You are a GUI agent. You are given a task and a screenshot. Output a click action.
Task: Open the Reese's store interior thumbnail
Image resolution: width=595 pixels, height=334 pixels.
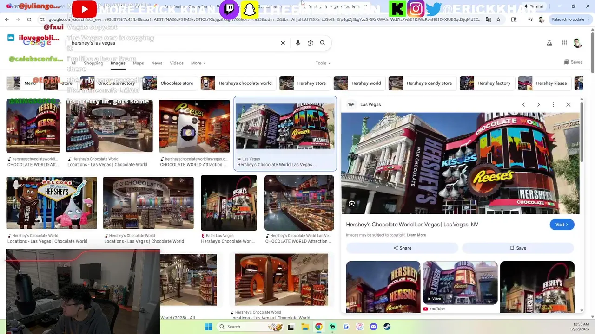point(194,126)
